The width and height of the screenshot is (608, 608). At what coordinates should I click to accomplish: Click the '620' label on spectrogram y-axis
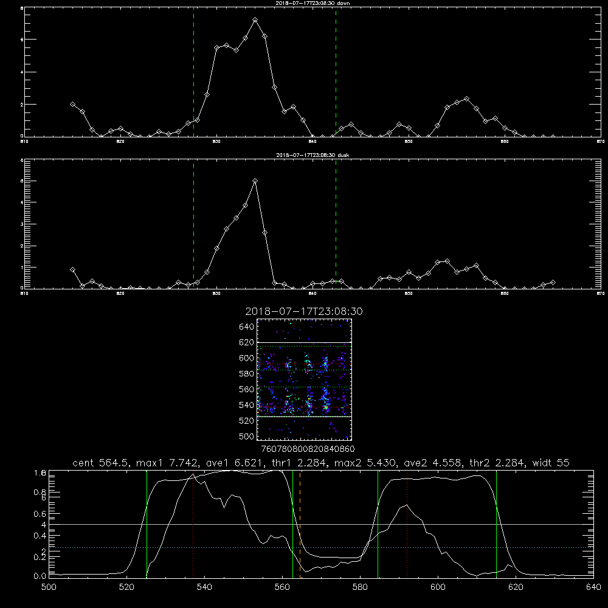[247, 342]
